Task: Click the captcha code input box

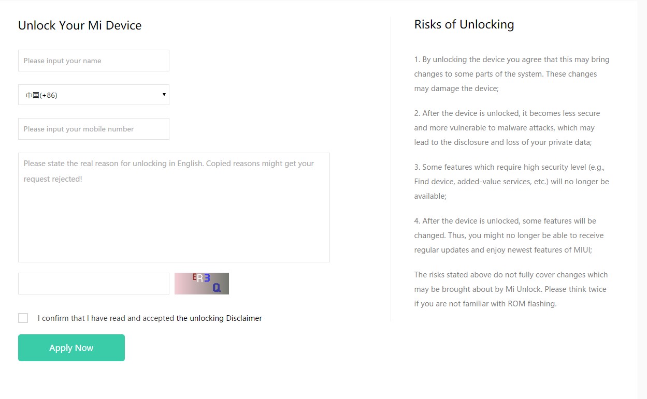Action: [x=93, y=284]
